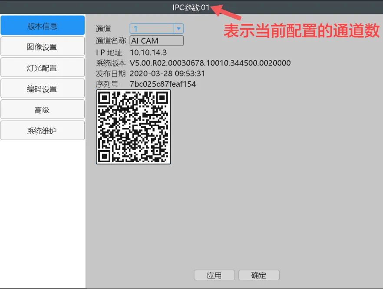Click the 应用 button
This screenshot has width=383, height=289.
point(214,275)
